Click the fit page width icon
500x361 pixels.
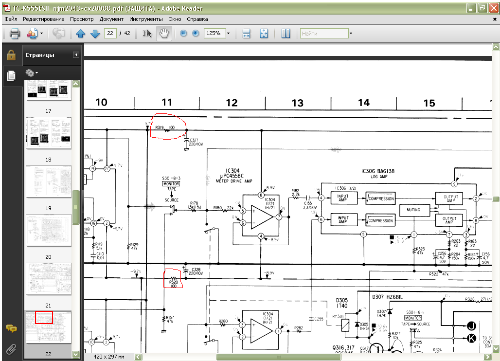[x=246, y=34]
